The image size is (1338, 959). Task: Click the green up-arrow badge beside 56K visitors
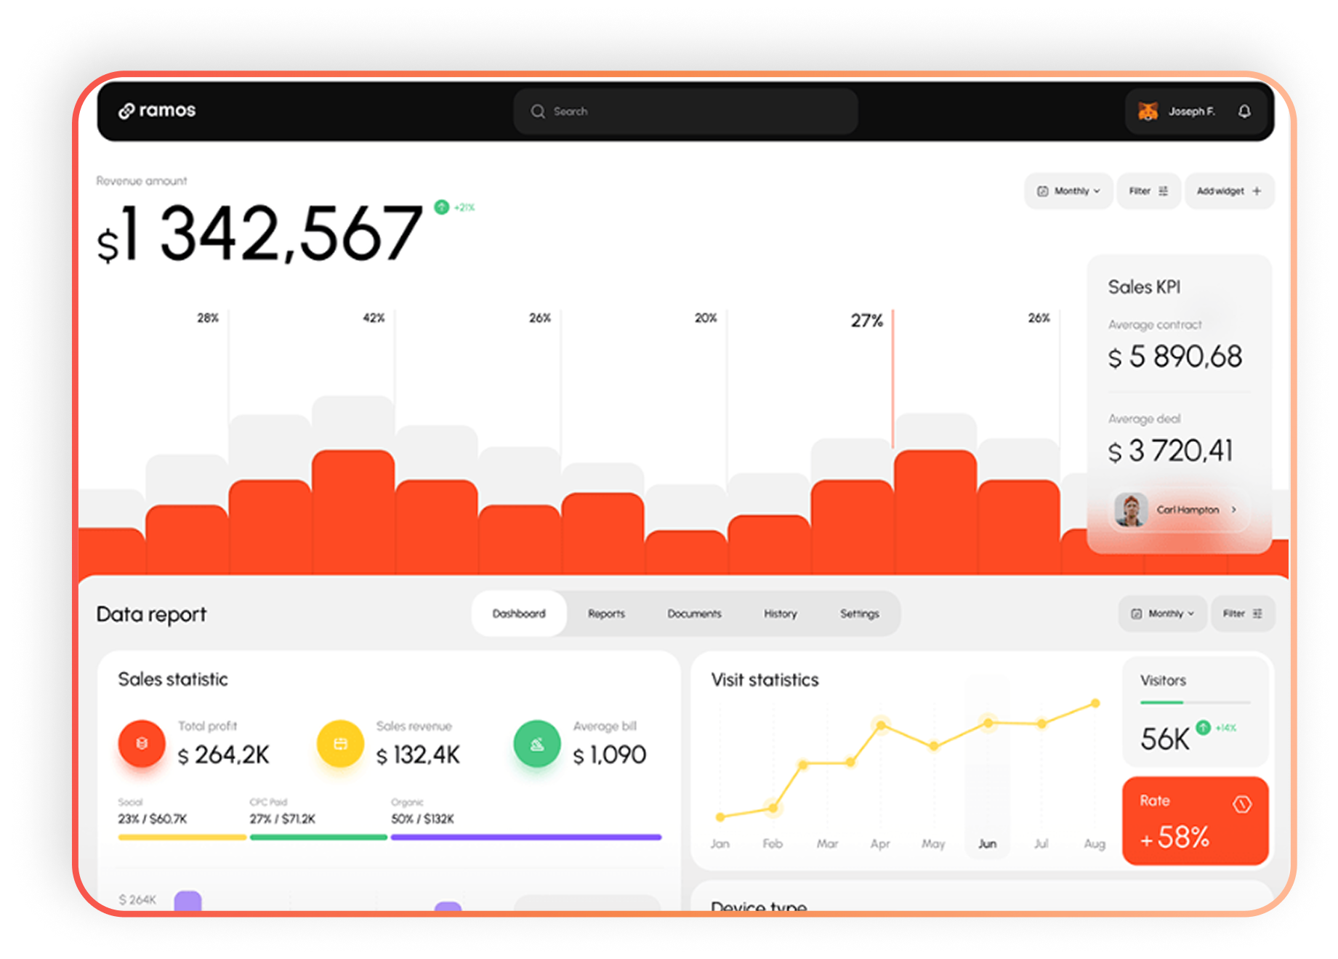[x=1203, y=727]
